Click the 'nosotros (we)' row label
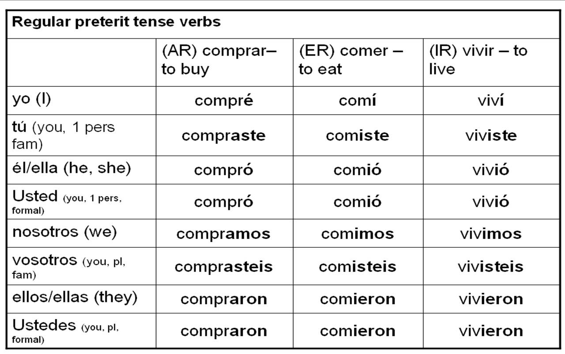 pos(64,232)
